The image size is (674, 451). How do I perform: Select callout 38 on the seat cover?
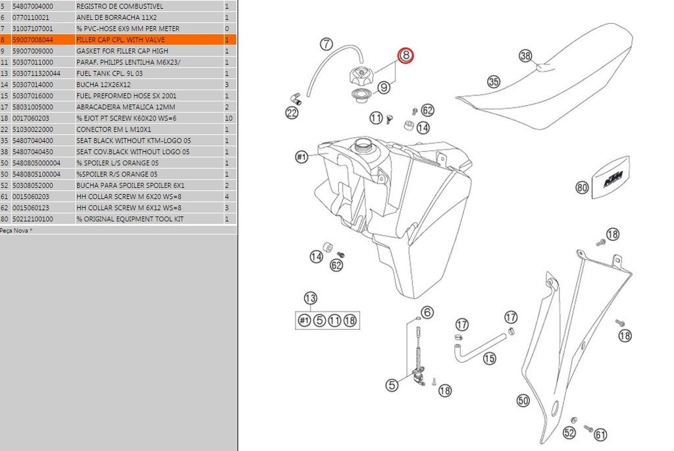point(525,56)
